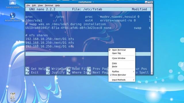Click the '^X Exit' shortcut

[x=32, y=72]
